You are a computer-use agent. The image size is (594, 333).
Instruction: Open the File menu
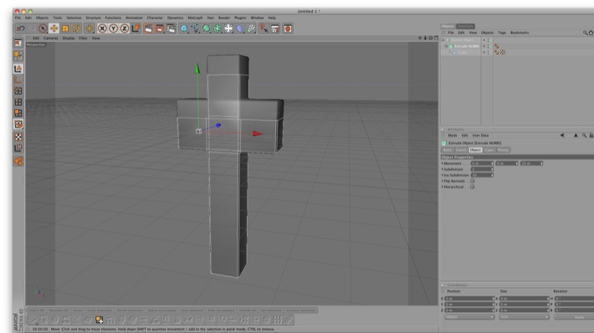point(18,18)
